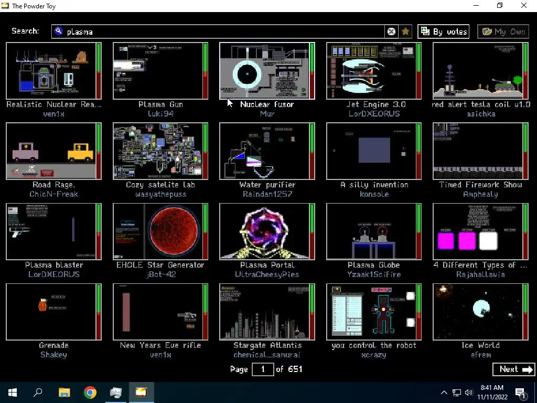Click author ven1x under New Years Eve rifle
Screen dimensions: 537x403
pos(160,355)
